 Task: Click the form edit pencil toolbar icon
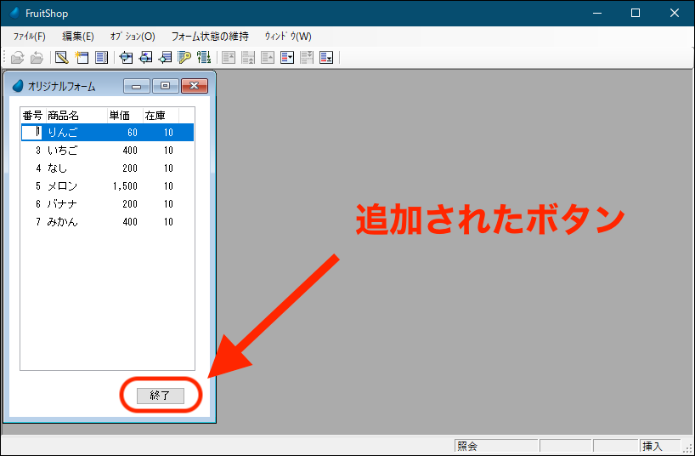coord(61,58)
